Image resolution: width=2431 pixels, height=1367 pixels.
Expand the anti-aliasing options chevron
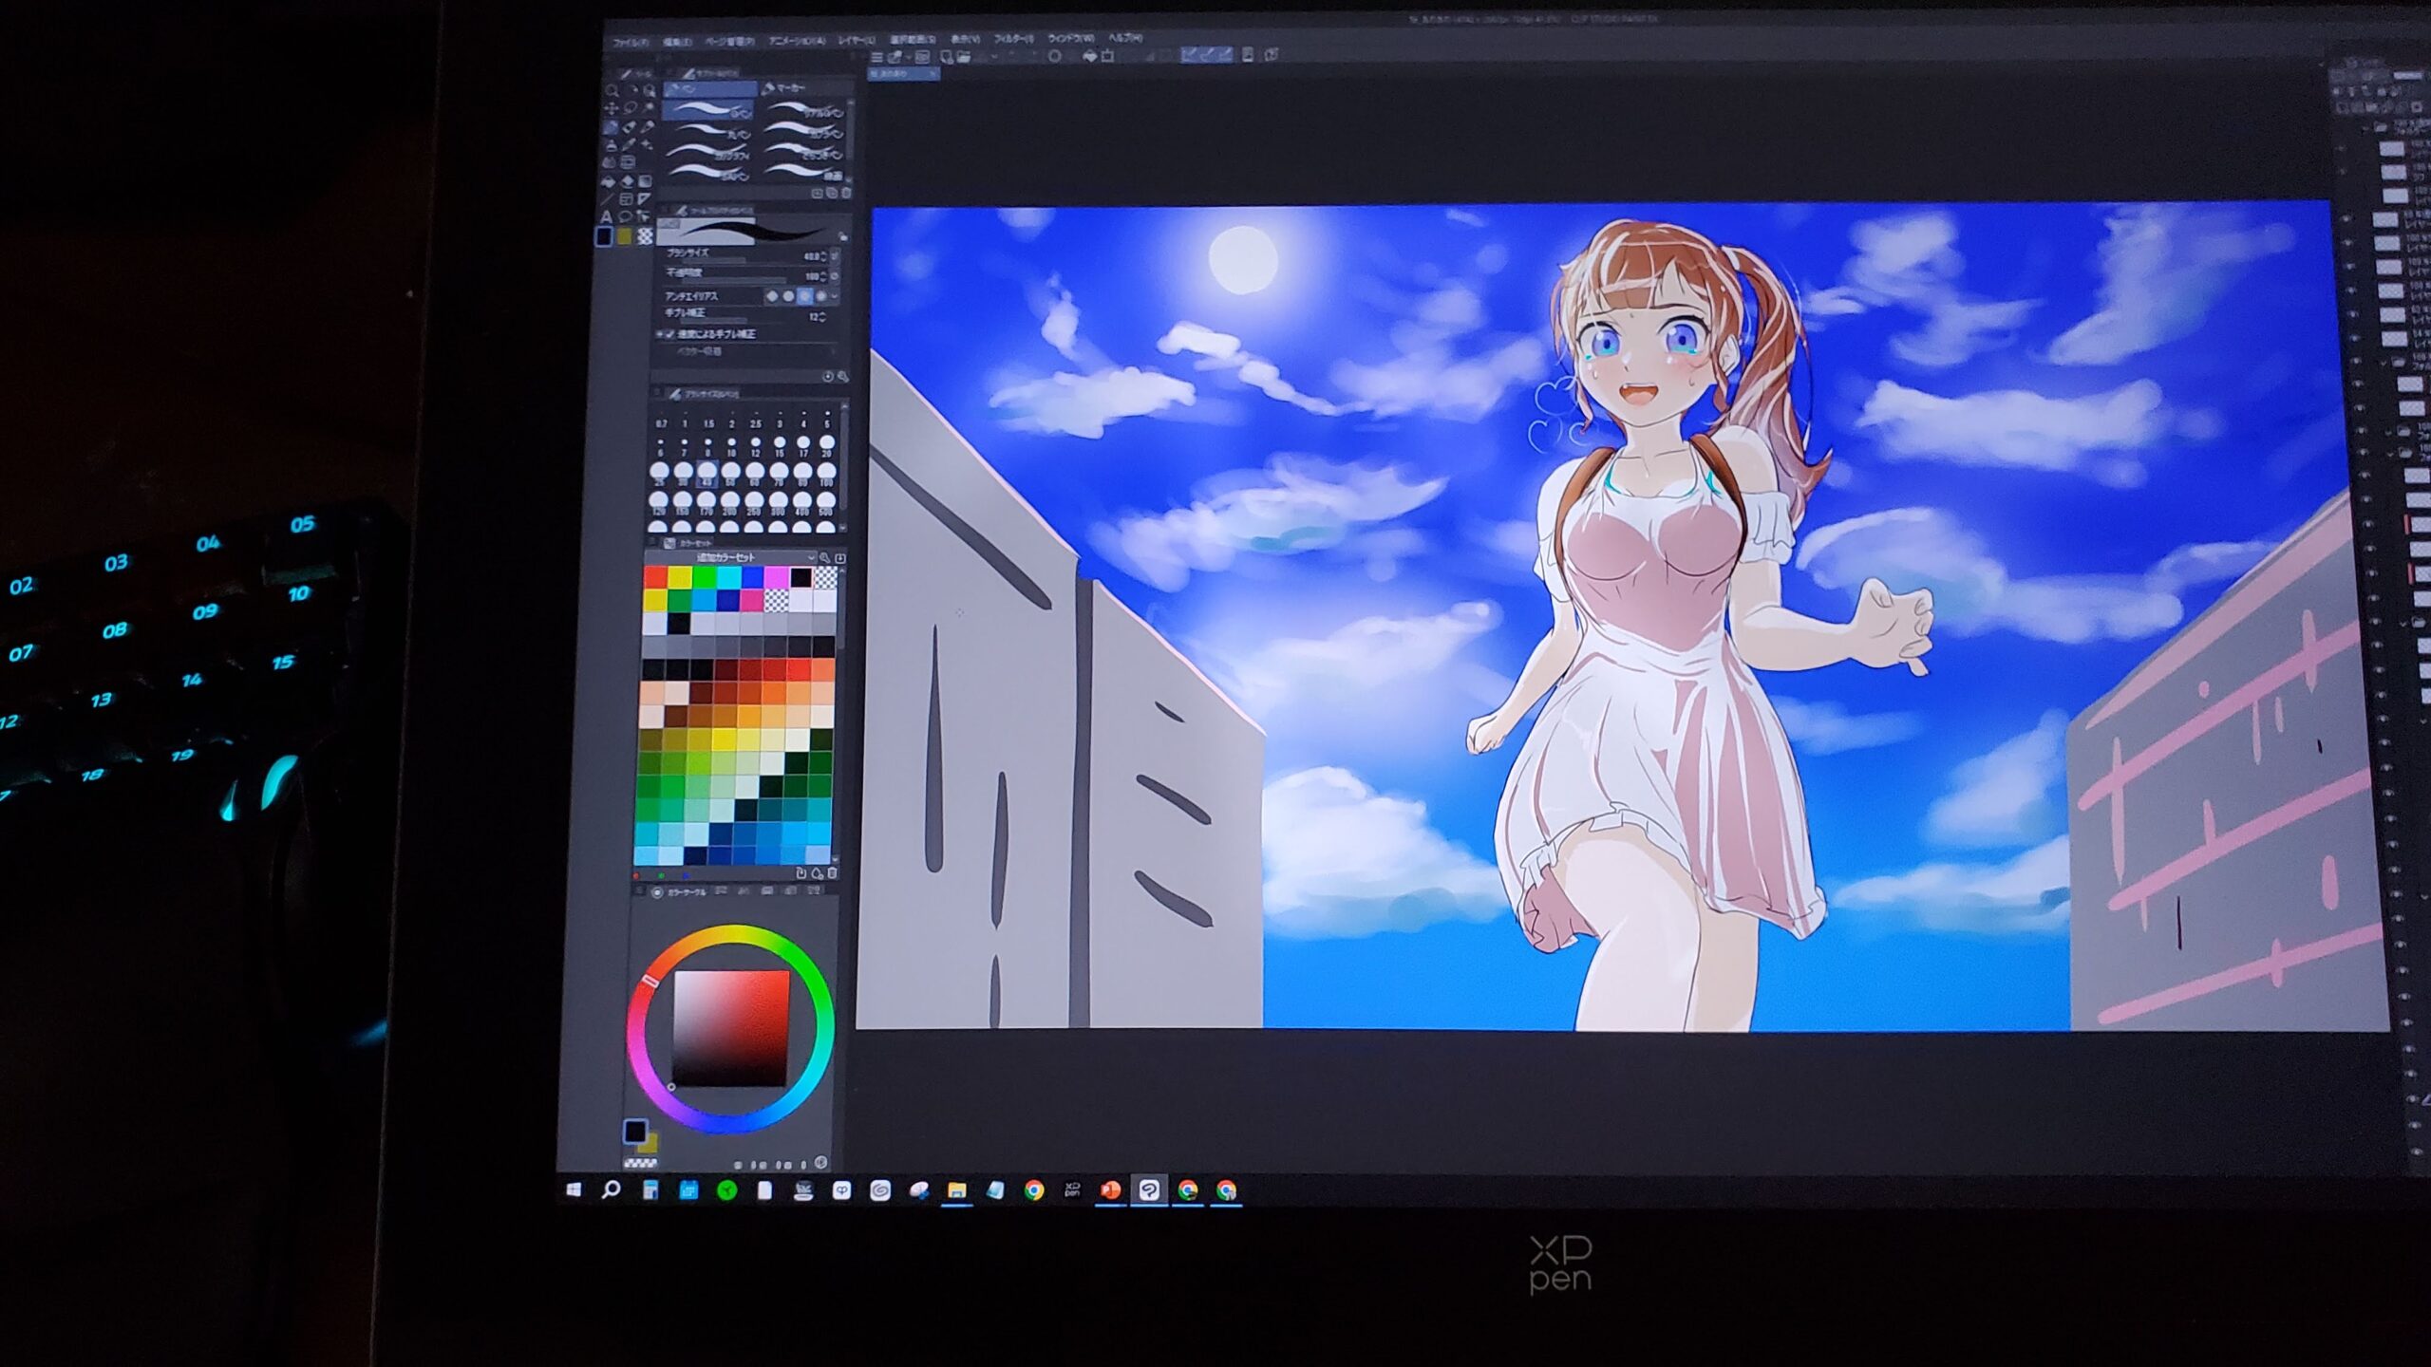point(835,295)
